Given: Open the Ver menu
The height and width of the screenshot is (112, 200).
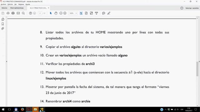Looking at the screenshot, I should click(x=16, y=4).
